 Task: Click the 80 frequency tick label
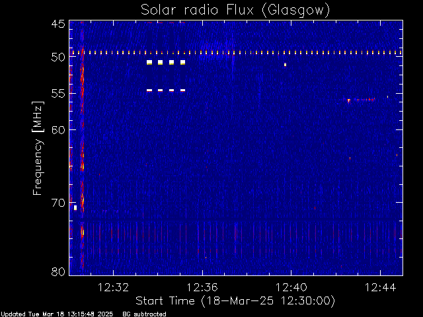(x=58, y=271)
